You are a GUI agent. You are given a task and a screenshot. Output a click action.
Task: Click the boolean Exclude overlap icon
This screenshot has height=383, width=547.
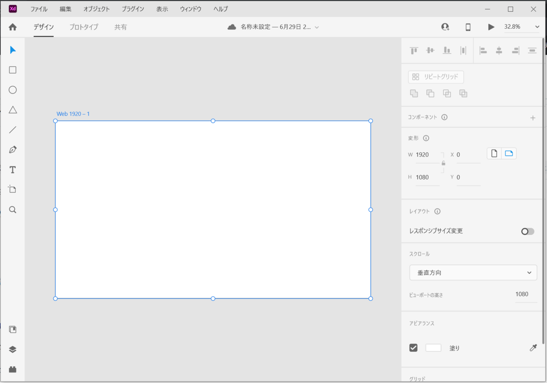tap(464, 93)
